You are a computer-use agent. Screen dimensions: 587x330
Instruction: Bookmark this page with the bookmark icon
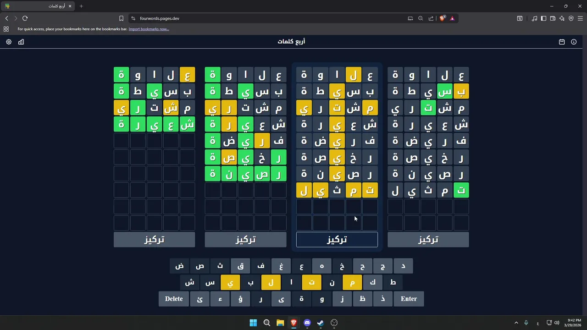point(121,18)
